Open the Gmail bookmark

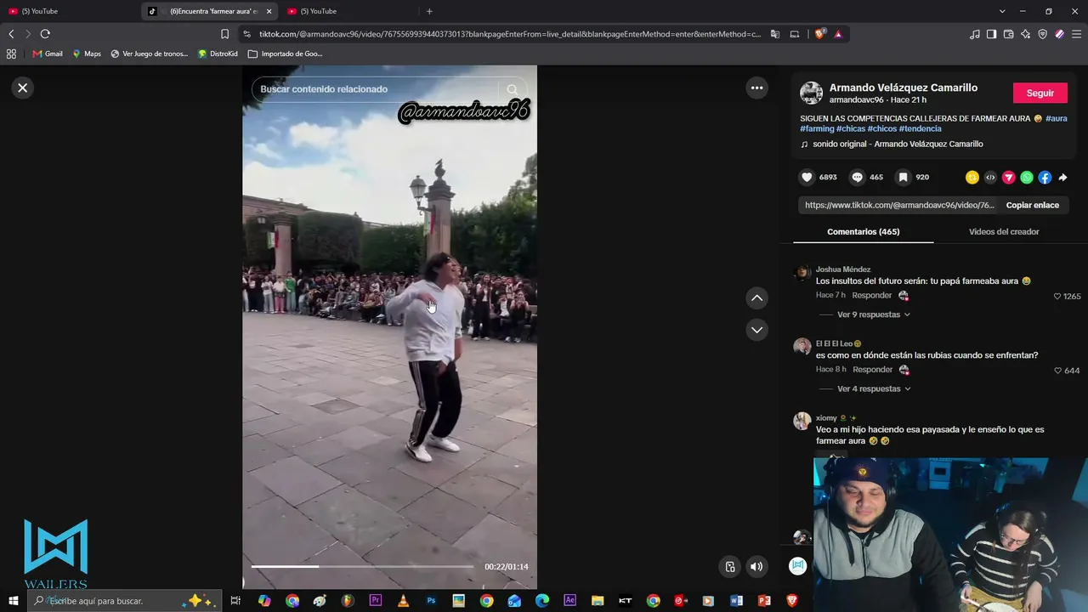pyautogui.click(x=48, y=54)
